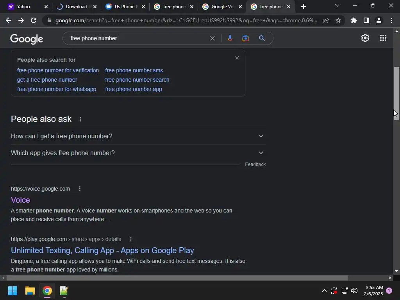Focus the URL address bar
400x300 pixels.
[186, 20]
